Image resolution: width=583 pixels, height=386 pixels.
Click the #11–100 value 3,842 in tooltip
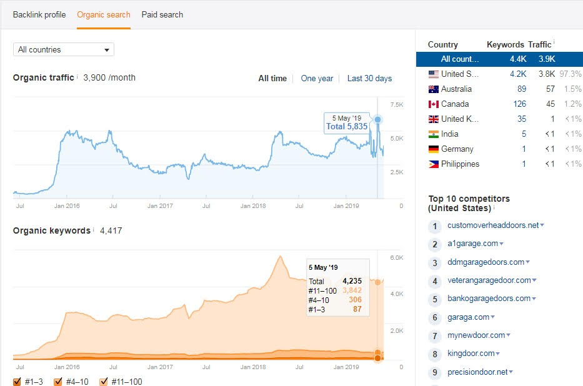tap(352, 290)
